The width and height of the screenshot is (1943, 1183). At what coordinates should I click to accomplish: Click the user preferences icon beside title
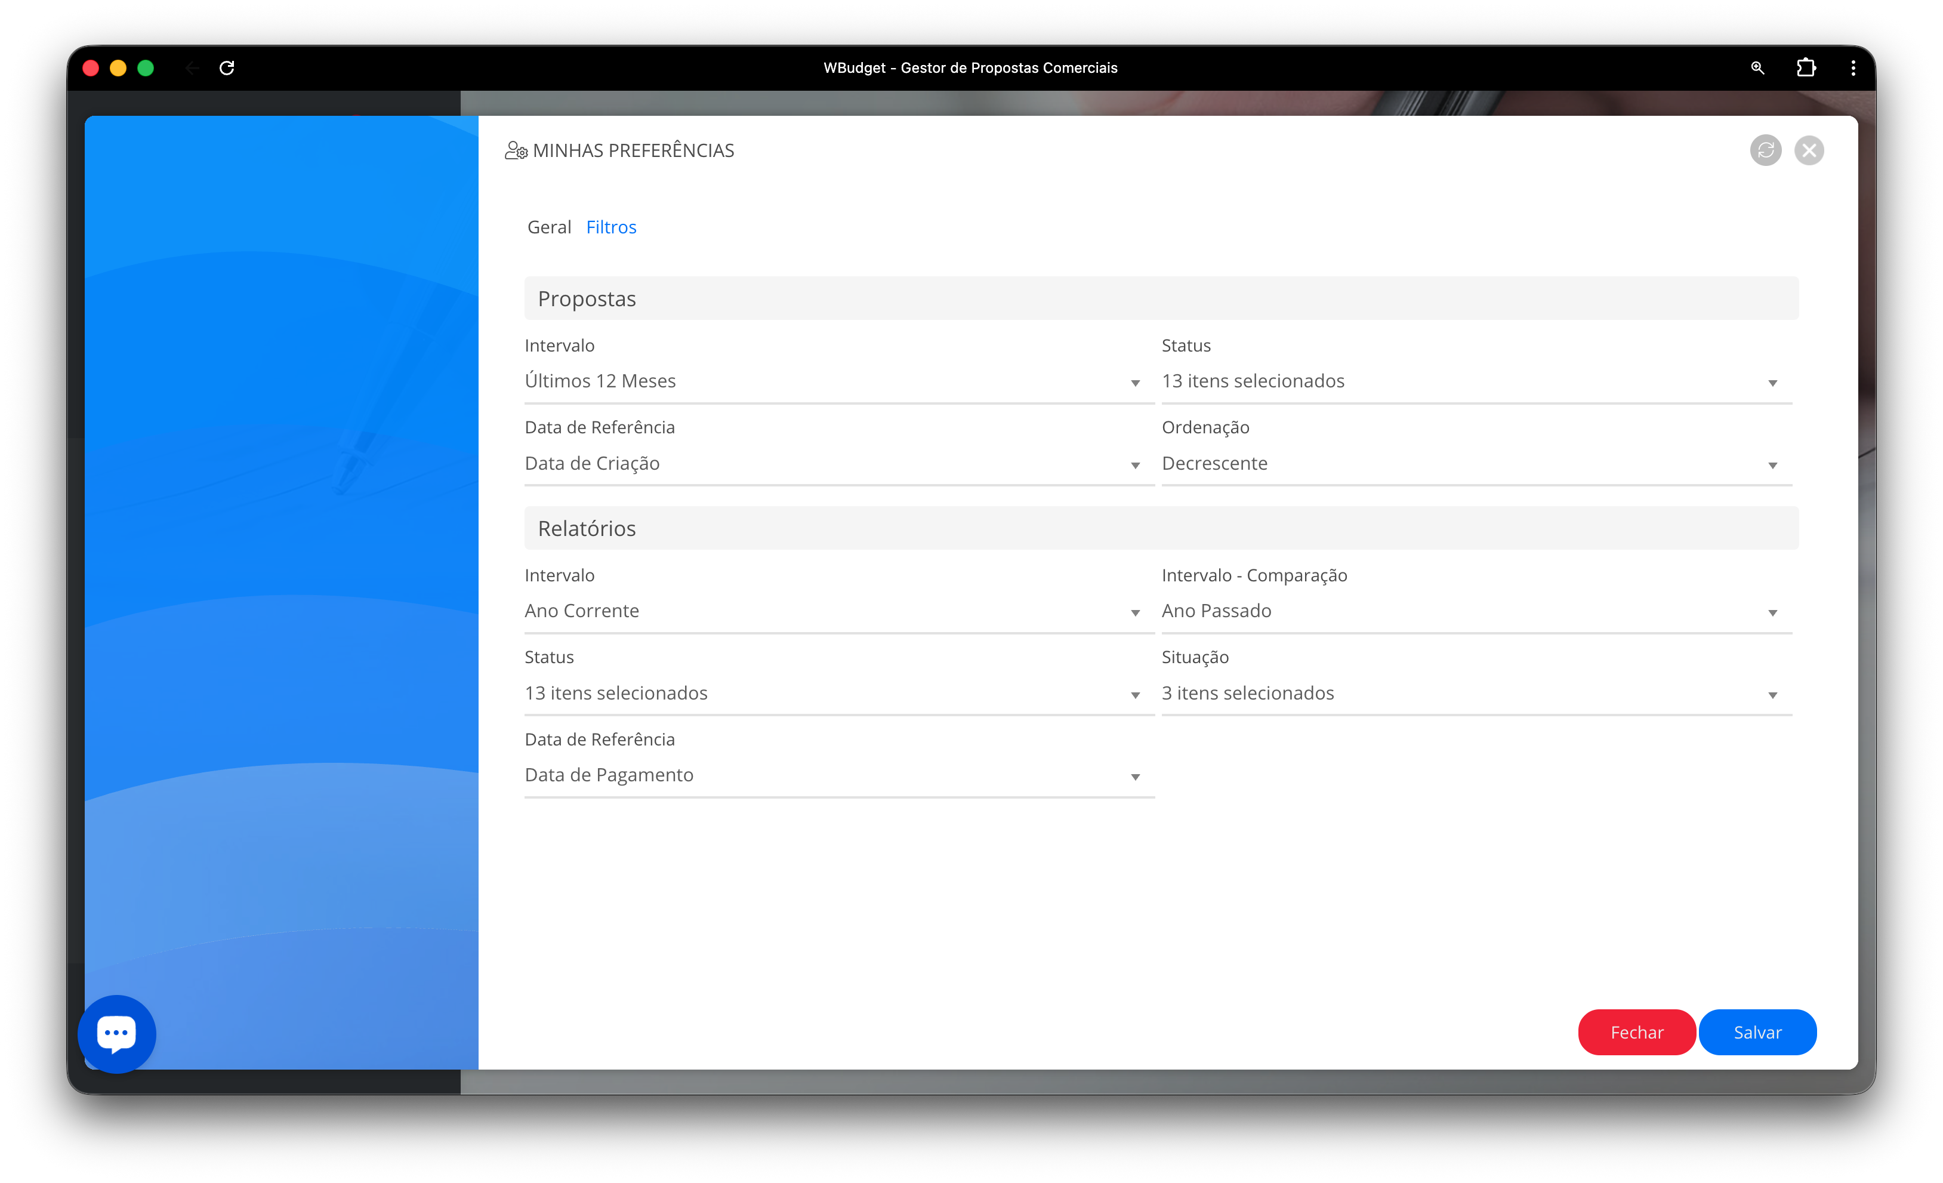tap(516, 150)
